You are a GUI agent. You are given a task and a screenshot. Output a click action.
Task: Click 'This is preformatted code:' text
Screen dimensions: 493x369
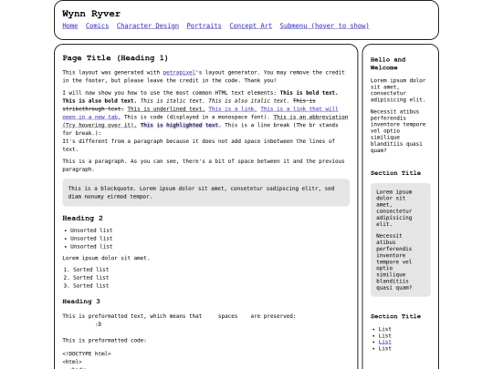[x=104, y=340]
